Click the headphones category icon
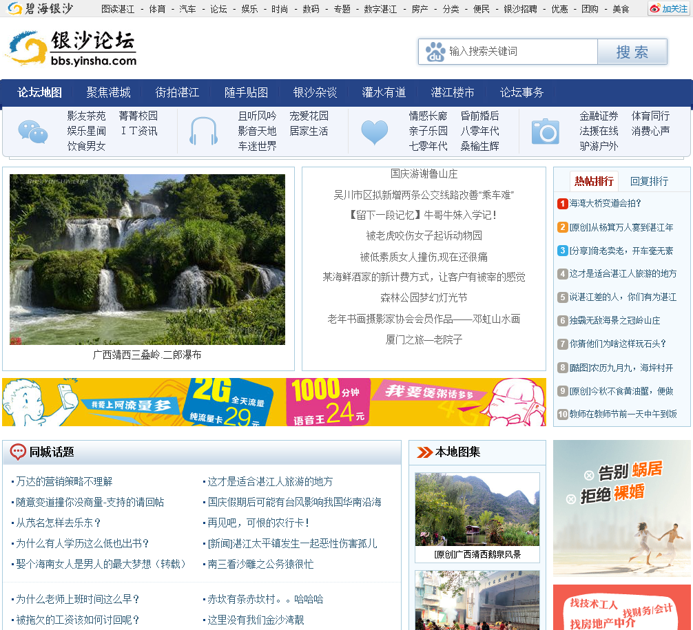This screenshot has width=693, height=630. (203, 132)
